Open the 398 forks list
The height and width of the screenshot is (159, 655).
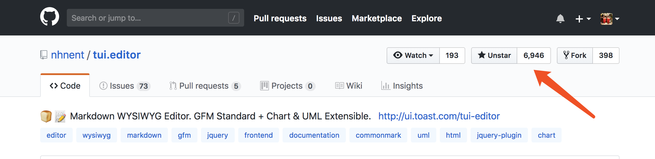click(606, 56)
